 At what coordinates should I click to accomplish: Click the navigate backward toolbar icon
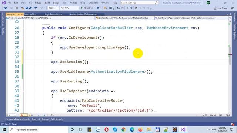[6, 8]
